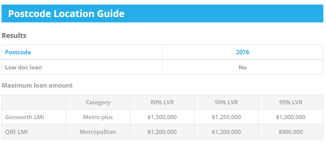Click Genworth $1,500,000 amount cell

tap(162, 117)
